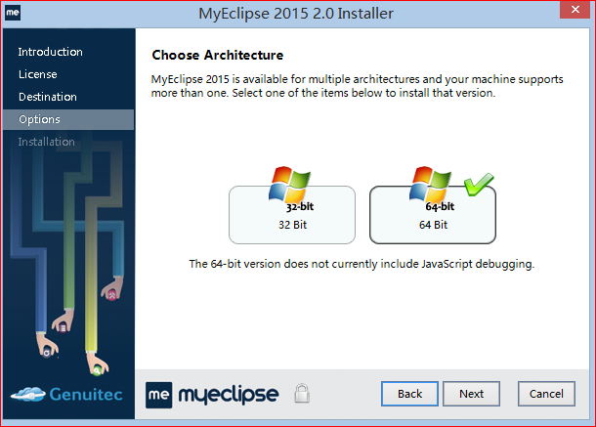Open the Destination step in sidebar
This screenshot has width=596, height=427.
[x=48, y=97]
